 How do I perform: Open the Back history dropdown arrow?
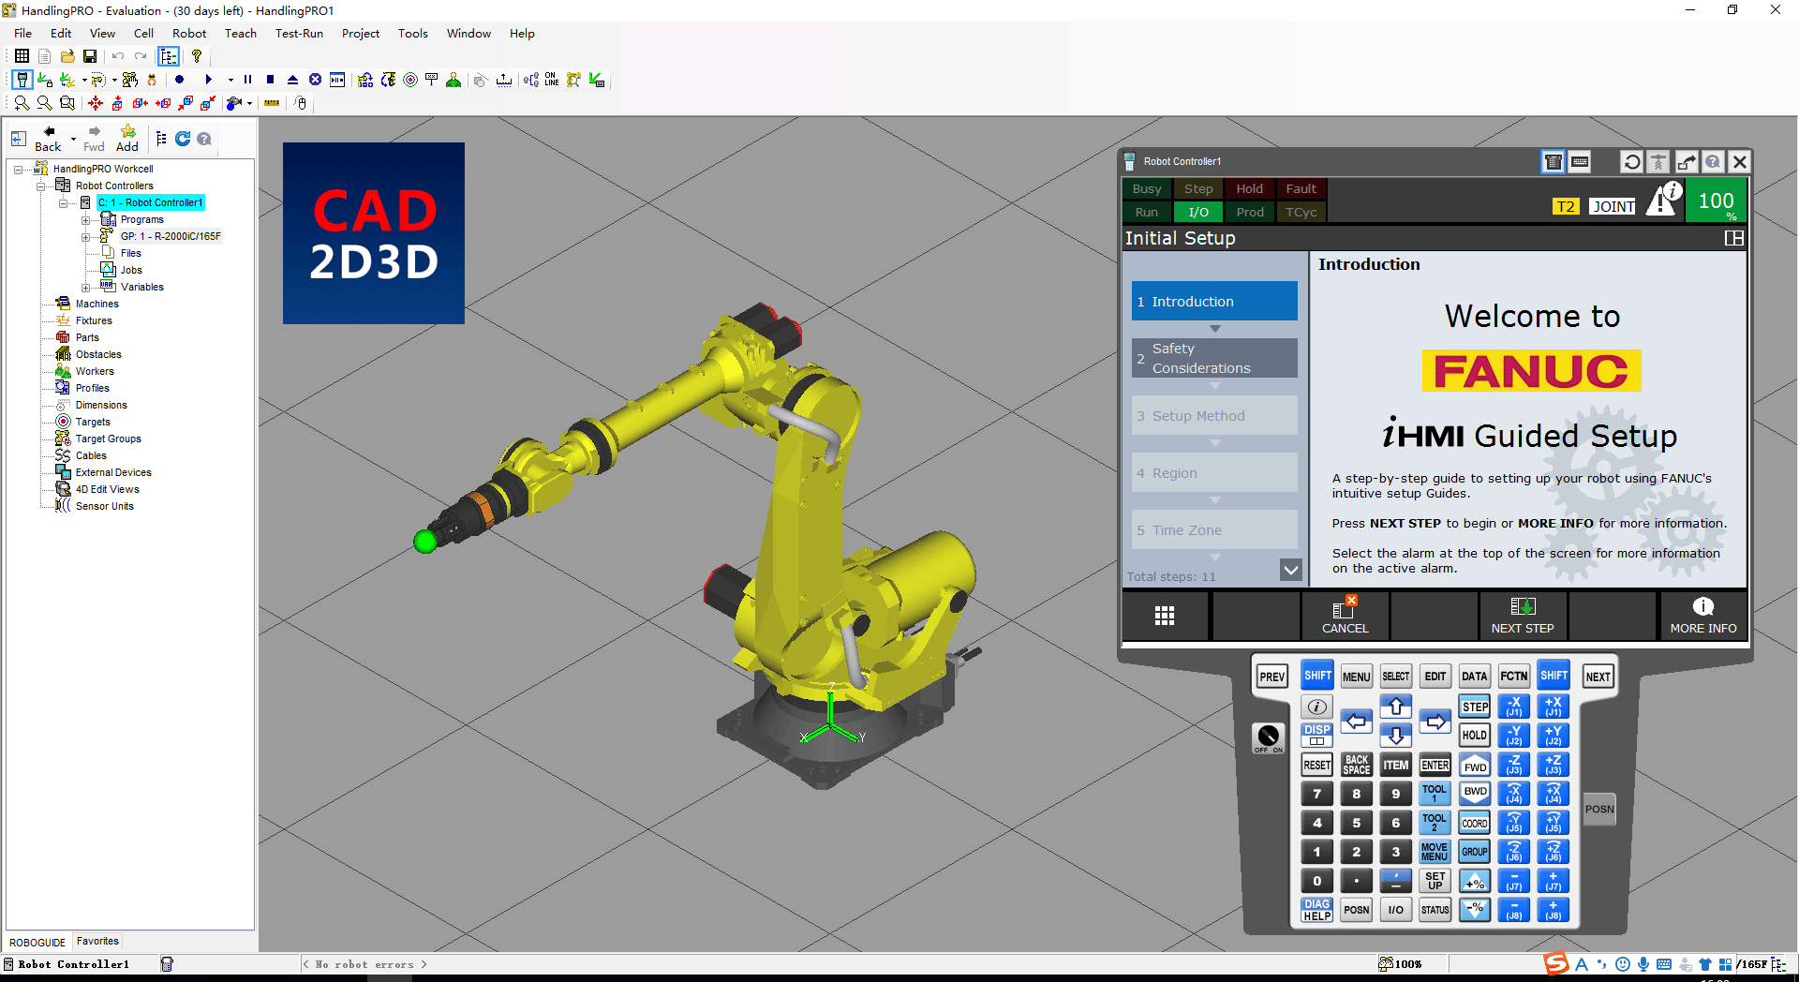pos(73,139)
